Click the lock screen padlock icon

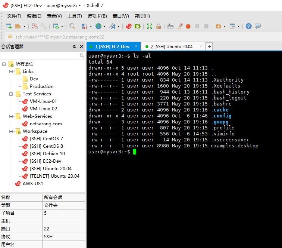pos(159,26)
